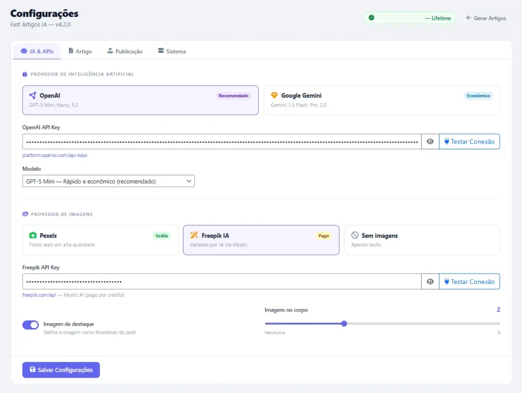This screenshot has height=393, width=522.
Task: Click 'Fotos reais em alta qualidade' text
Action: point(62,245)
